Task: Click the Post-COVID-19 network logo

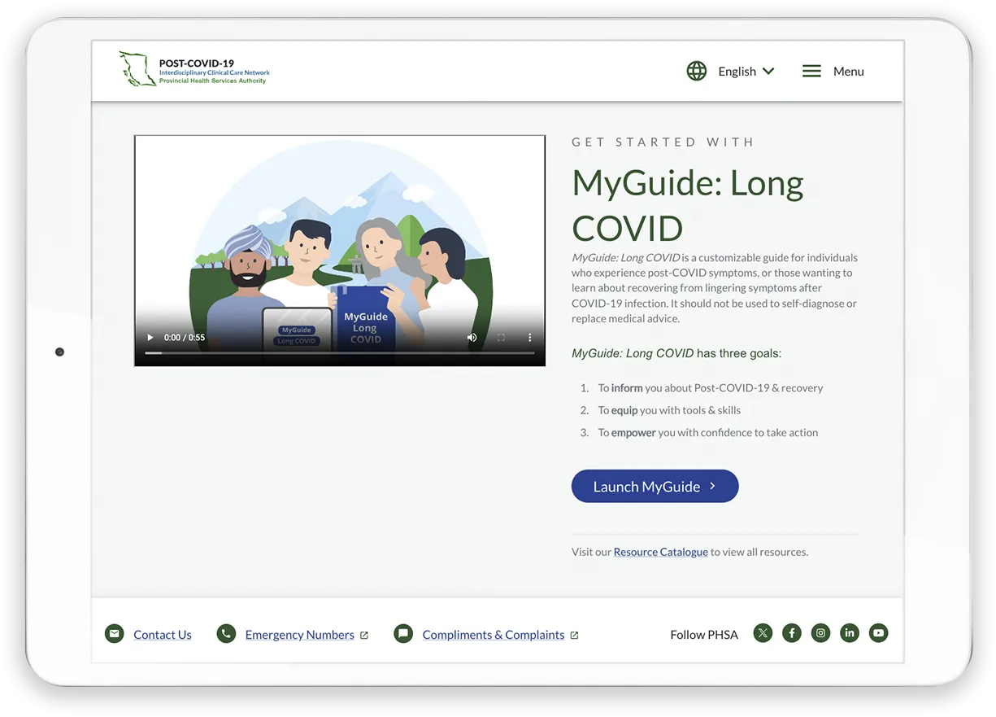Action: [x=194, y=69]
